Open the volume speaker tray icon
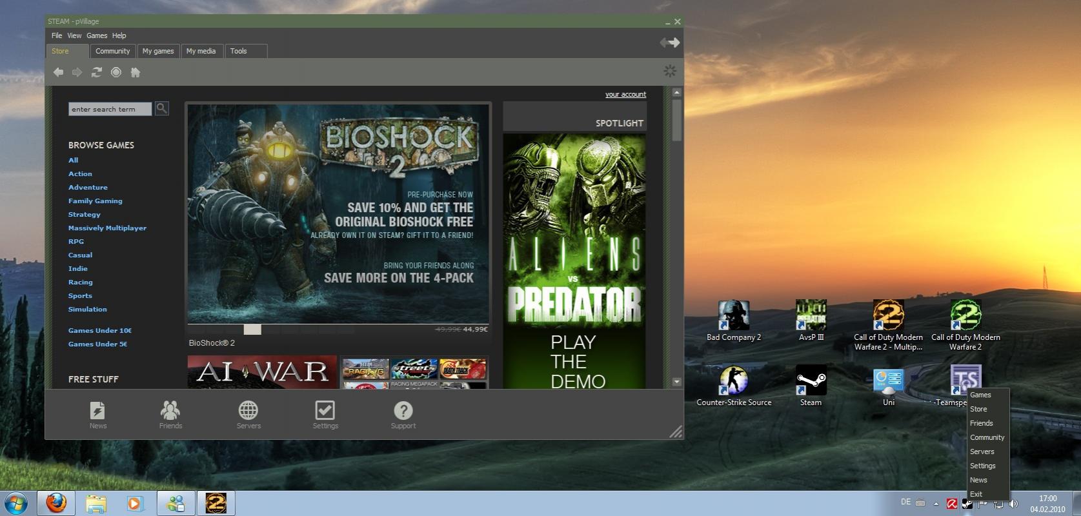1081x516 pixels. 1013,504
